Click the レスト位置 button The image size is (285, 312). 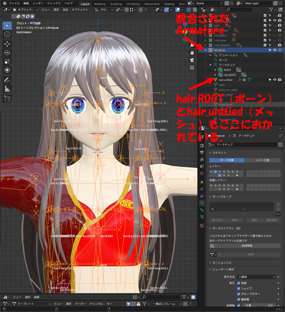pyautogui.click(x=262, y=160)
